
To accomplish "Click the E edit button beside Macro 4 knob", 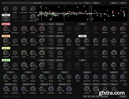I will 117,91.
